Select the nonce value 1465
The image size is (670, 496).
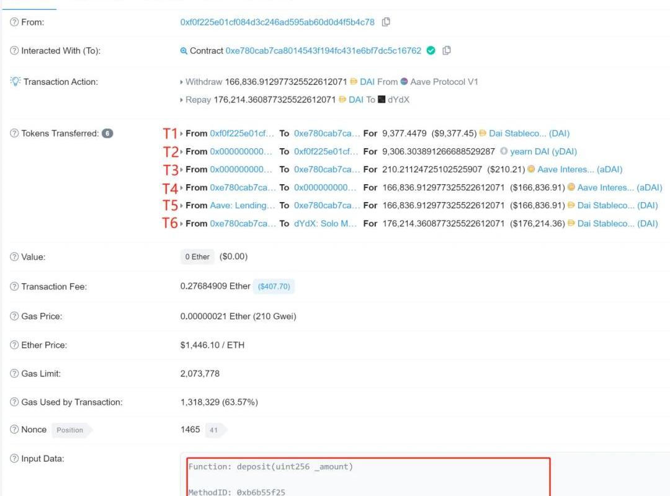pyautogui.click(x=190, y=430)
